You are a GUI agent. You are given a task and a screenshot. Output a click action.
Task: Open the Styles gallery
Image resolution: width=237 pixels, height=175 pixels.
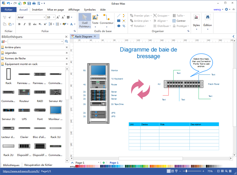click(196, 20)
